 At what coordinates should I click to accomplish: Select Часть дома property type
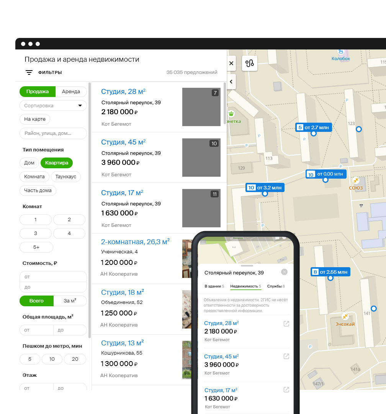tap(38, 191)
